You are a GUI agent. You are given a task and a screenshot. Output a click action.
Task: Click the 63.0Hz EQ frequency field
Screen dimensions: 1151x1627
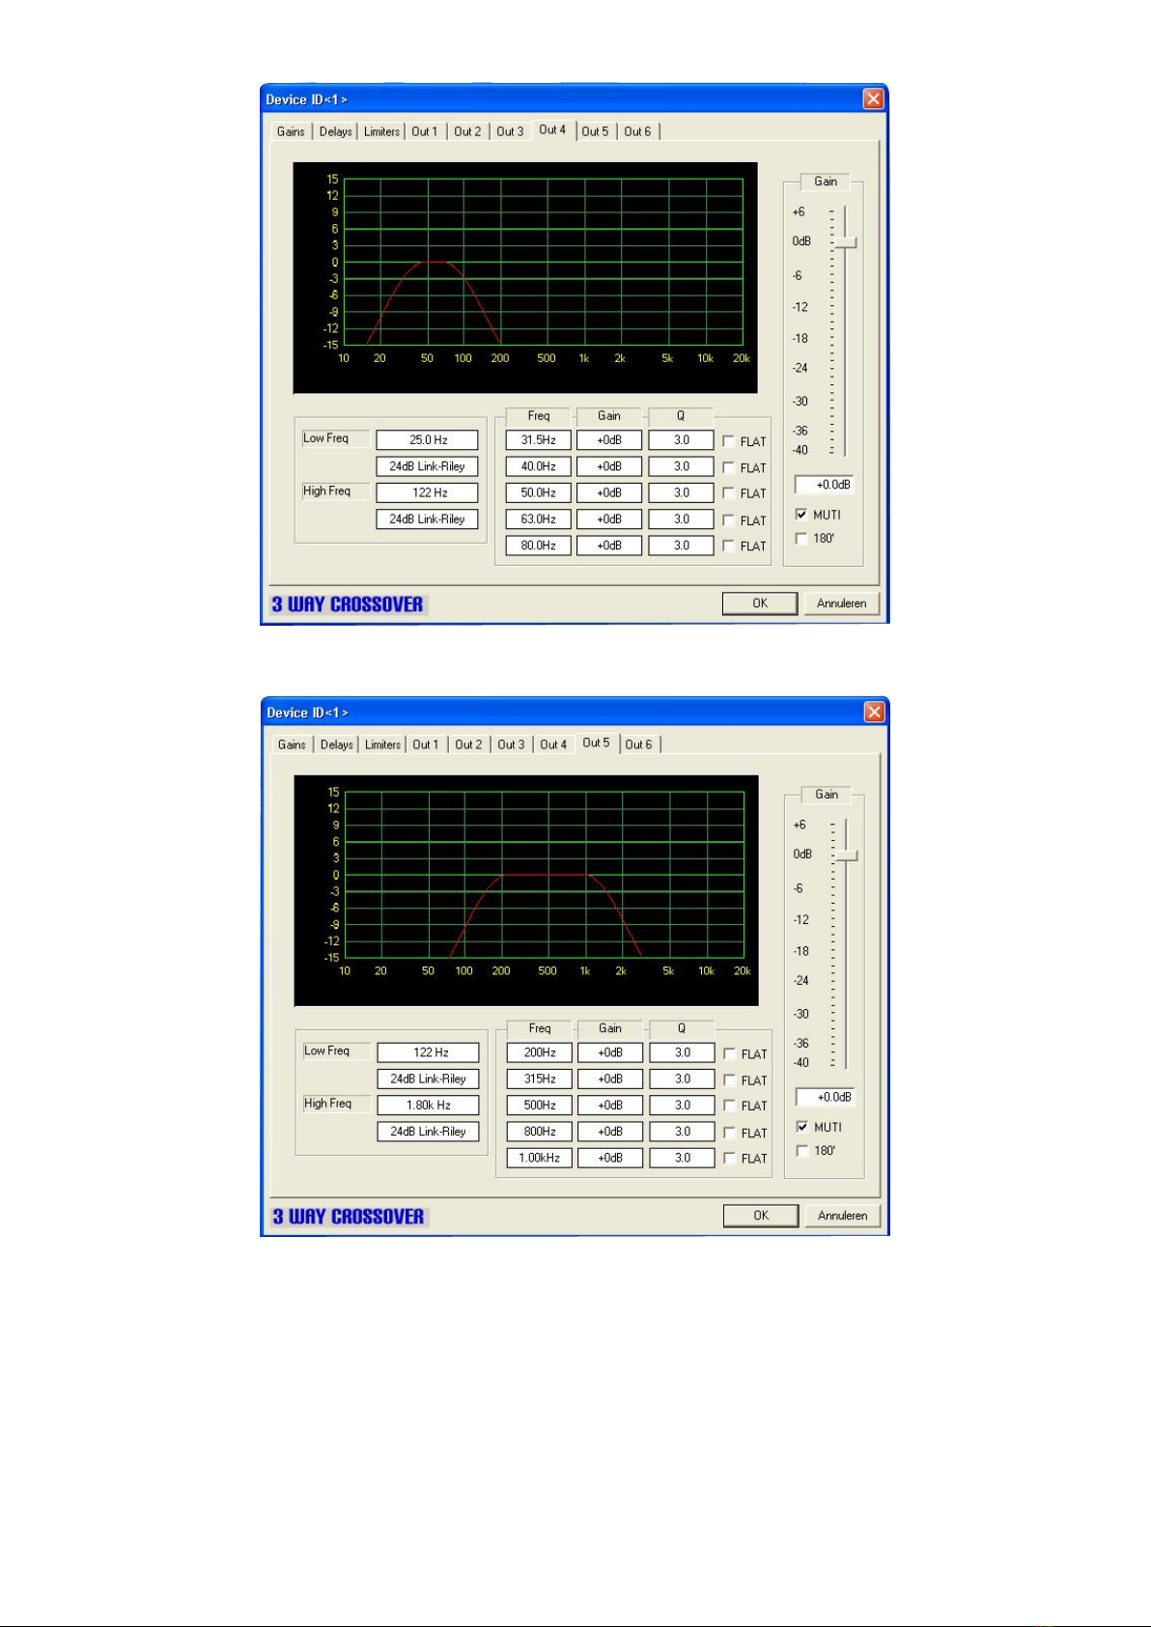click(539, 519)
